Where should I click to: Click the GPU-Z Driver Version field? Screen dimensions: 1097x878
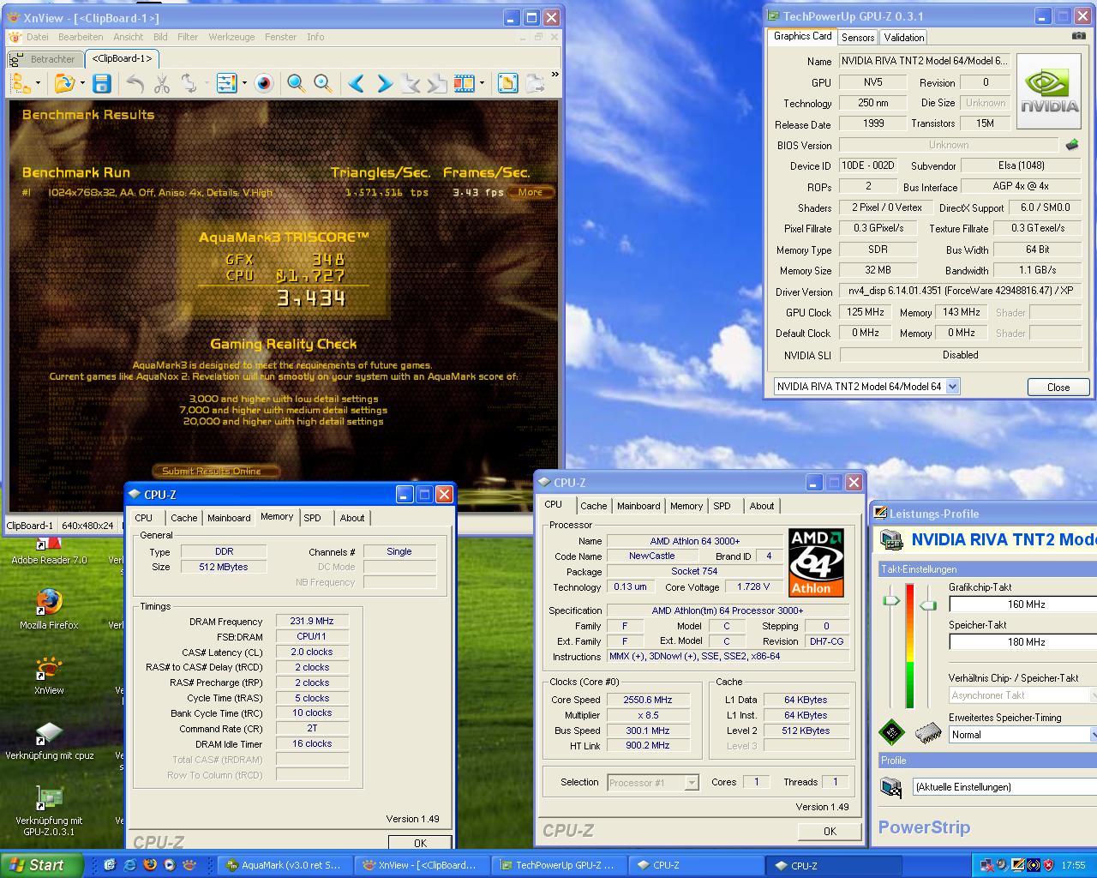coord(960,292)
